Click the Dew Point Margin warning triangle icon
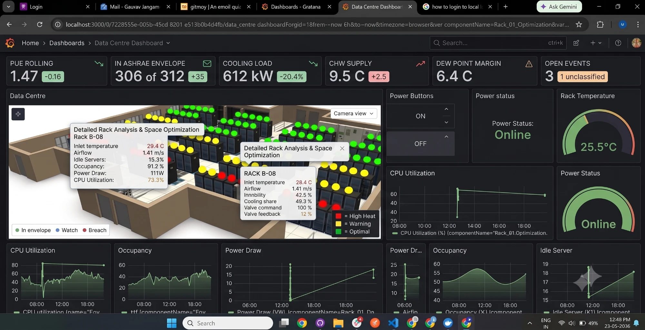The height and width of the screenshot is (330, 645). click(529, 64)
